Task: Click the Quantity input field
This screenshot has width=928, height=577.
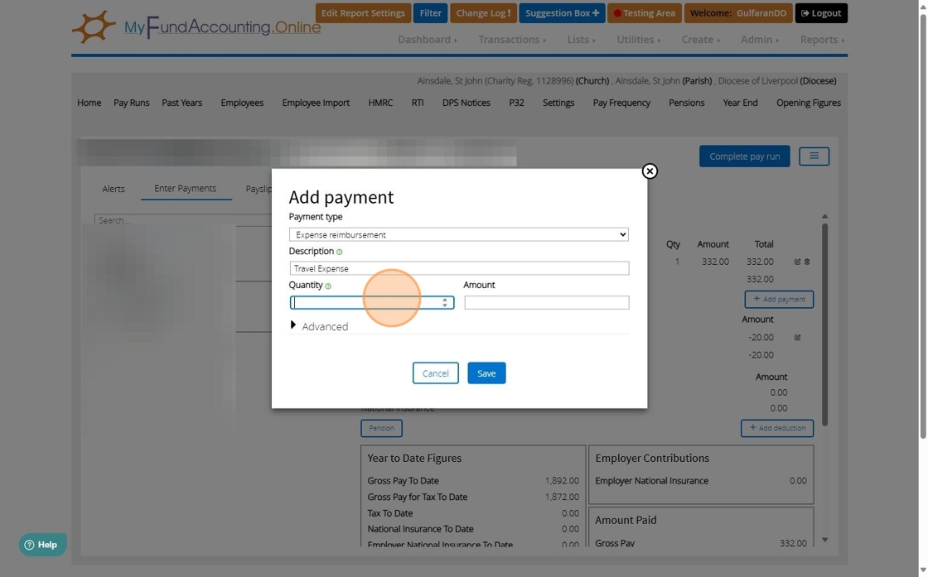Action: (x=372, y=302)
